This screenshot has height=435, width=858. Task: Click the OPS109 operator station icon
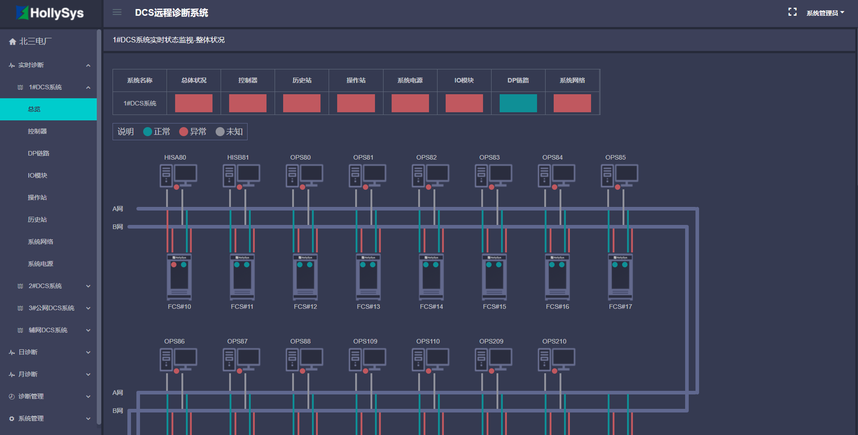click(x=367, y=359)
